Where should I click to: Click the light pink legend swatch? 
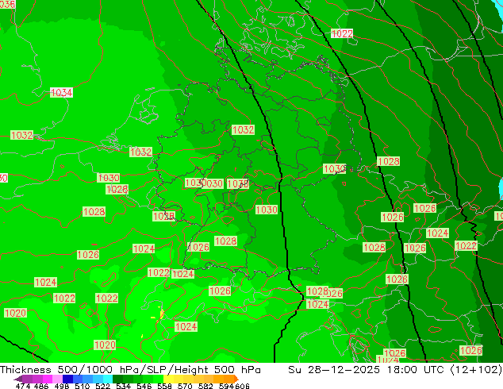(57, 379)
